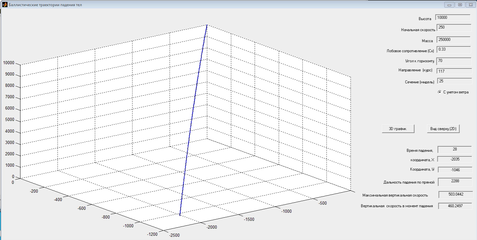Image resolution: width=477 pixels, height=240 pixels.
Task: Click the 'Начальная скорость' field showing 250
Action: click(x=454, y=28)
